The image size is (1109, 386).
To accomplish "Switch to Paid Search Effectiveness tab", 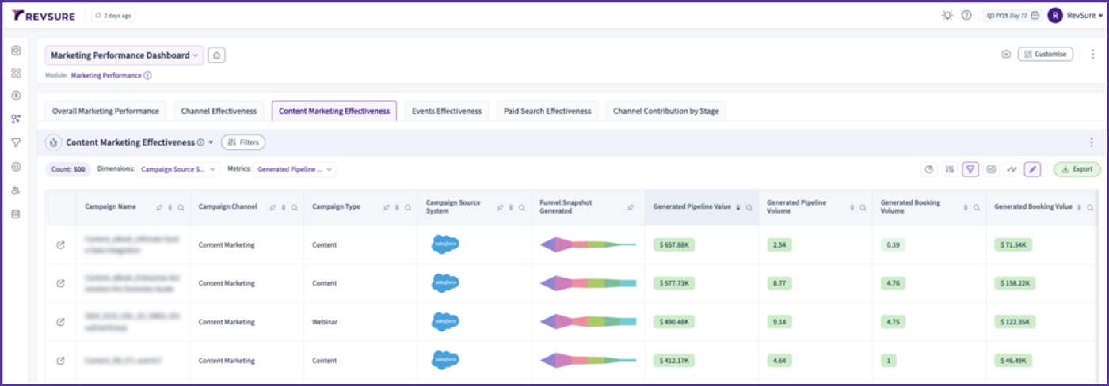I will click(x=547, y=112).
